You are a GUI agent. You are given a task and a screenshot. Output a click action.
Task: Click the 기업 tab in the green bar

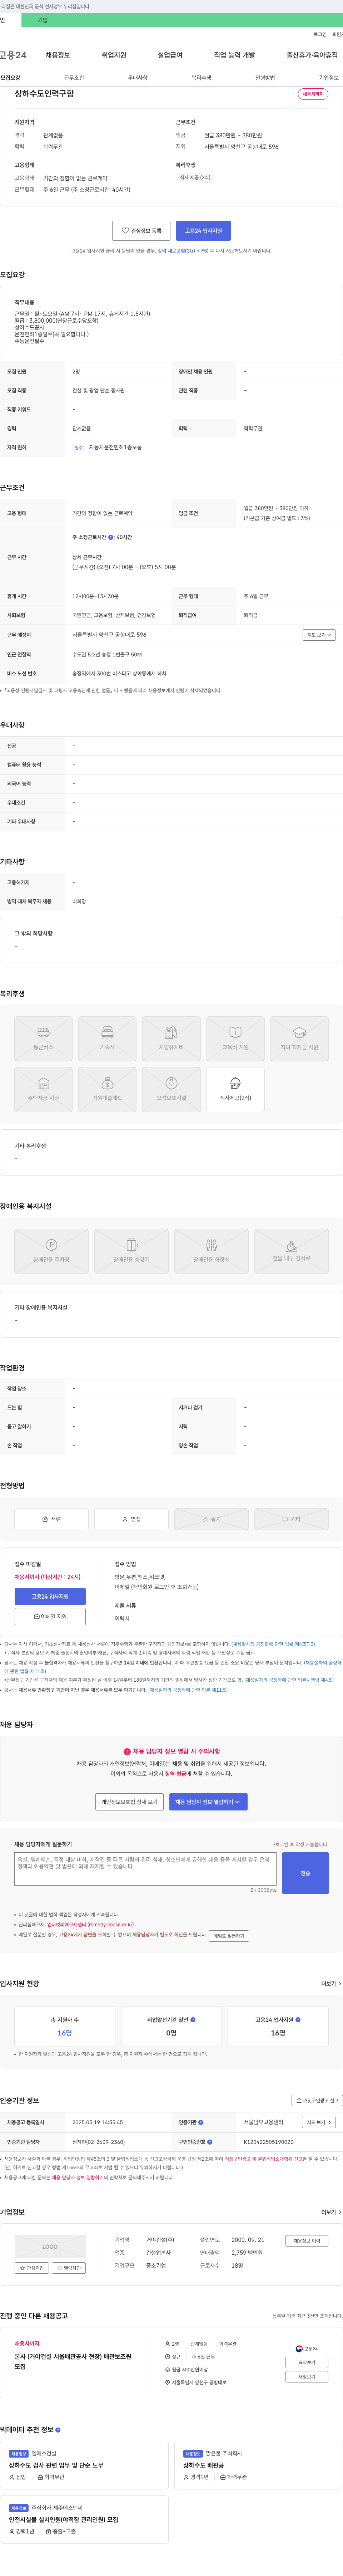coord(42,20)
